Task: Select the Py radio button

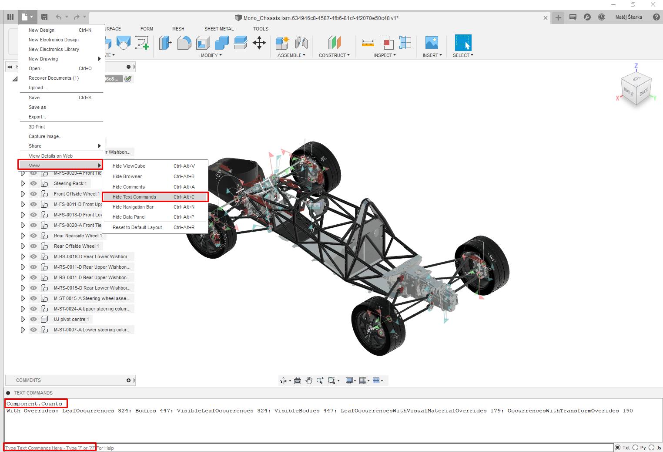Action: 636,448
